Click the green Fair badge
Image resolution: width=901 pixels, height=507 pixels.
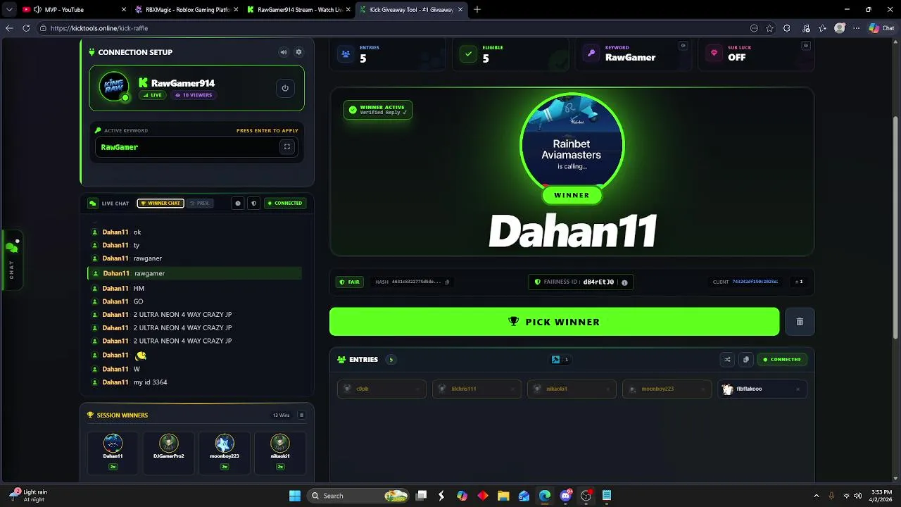point(350,282)
